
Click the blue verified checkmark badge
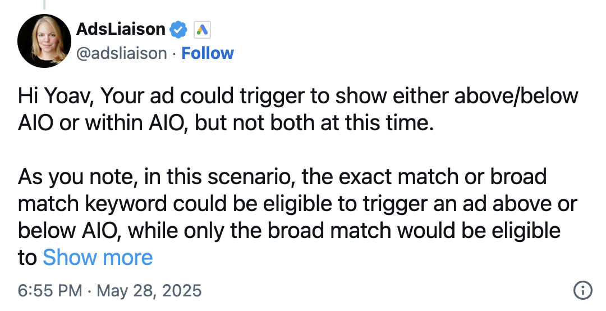[x=178, y=30]
